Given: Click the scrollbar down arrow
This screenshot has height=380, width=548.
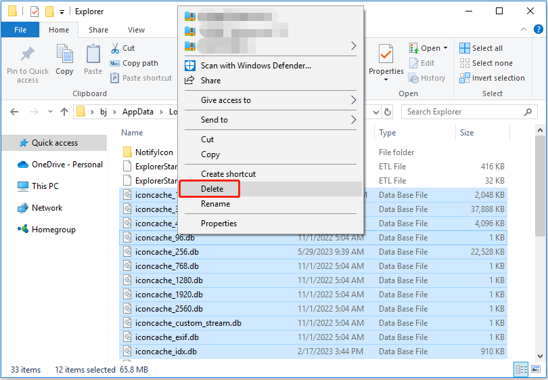Looking at the screenshot, I should 540,356.
